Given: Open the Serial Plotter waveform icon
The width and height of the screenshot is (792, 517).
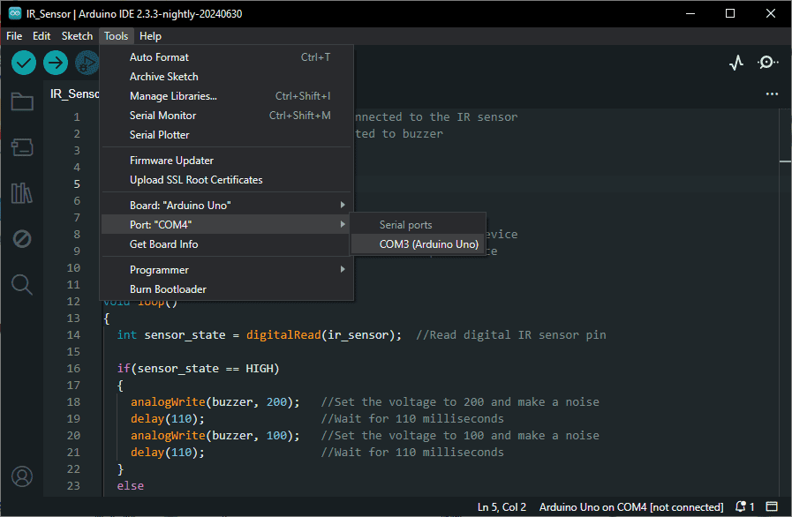Looking at the screenshot, I should point(736,62).
